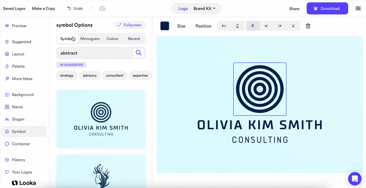The width and height of the screenshot is (366, 188).
Task: Click the search magnifier icon
Action: pyautogui.click(x=138, y=53)
